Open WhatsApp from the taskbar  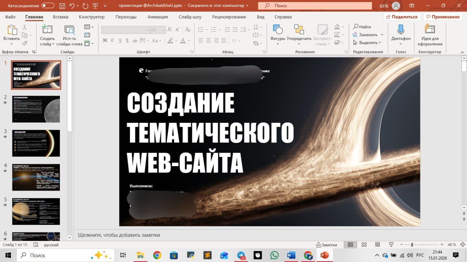(274, 255)
